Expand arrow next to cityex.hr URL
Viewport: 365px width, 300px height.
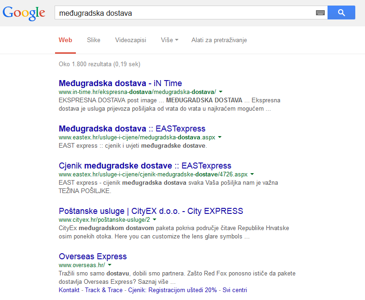coord(155,219)
